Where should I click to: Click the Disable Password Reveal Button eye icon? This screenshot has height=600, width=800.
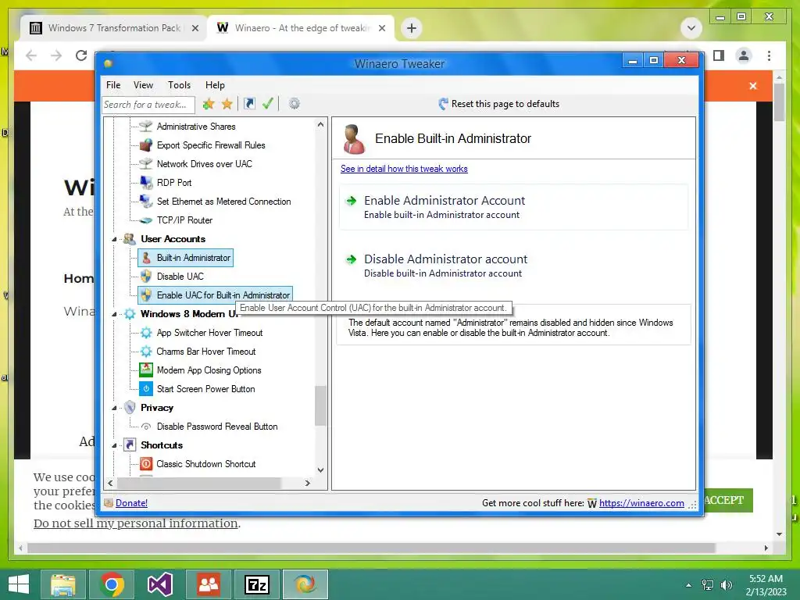146,427
